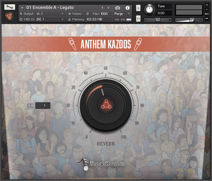The height and width of the screenshot is (181, 212).
Task: Open the snapshot view camera icon
Action: (117, 8)
